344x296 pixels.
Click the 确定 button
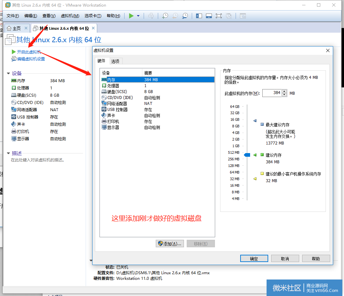click(254, 258)
